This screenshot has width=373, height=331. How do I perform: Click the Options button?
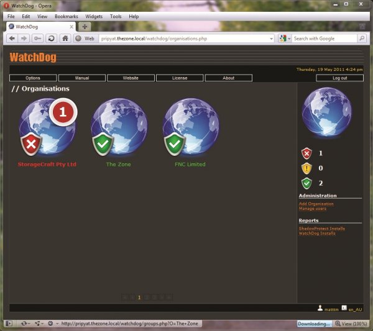tap(33, 78)
